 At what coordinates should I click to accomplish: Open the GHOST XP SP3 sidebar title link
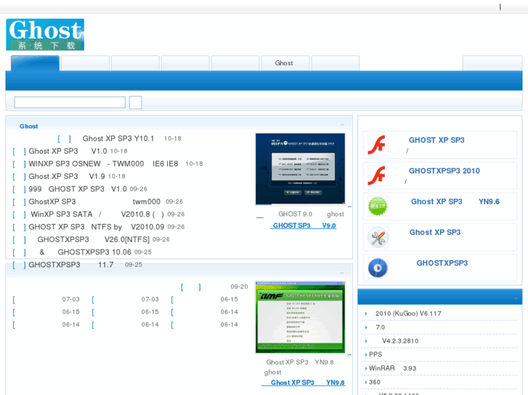(x=436, y=140)
